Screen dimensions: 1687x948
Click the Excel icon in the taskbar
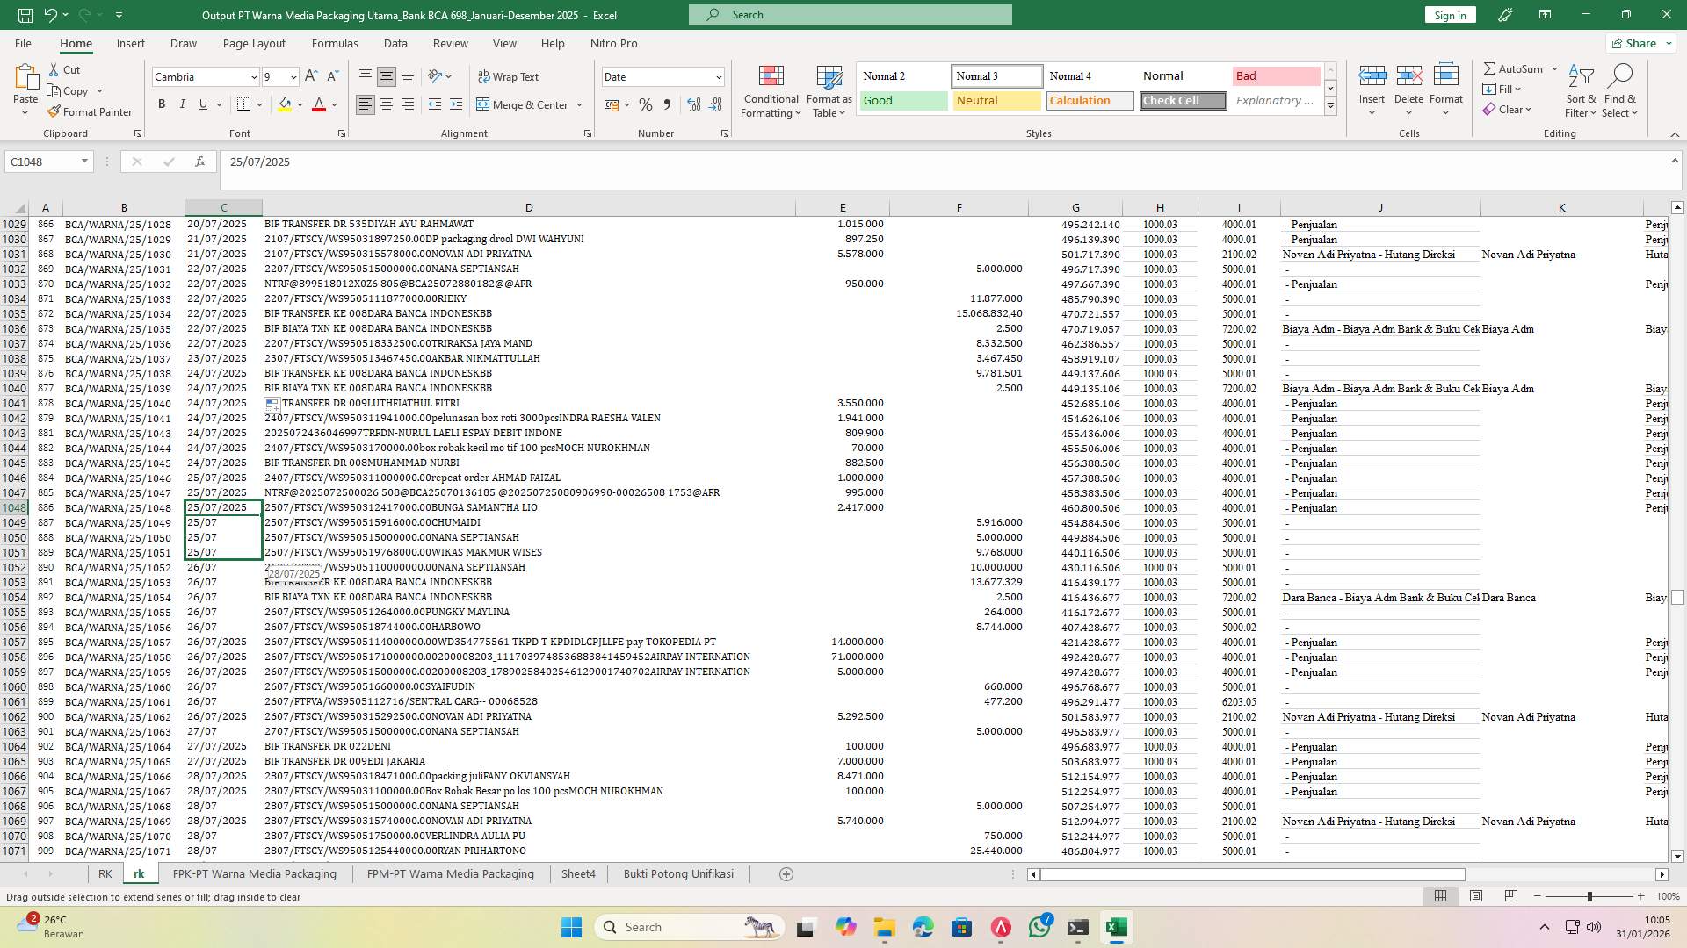[1117, 926]
